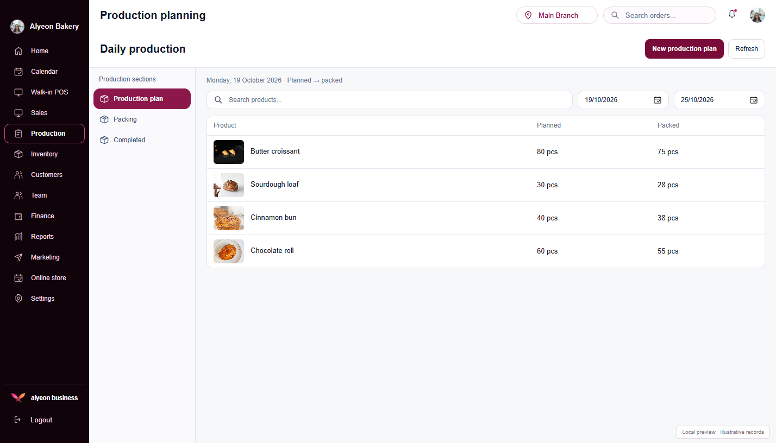Go to the Sales menu item
This screenshot has width=776, height=443.
pyautogui.click(x=45, y=113)
